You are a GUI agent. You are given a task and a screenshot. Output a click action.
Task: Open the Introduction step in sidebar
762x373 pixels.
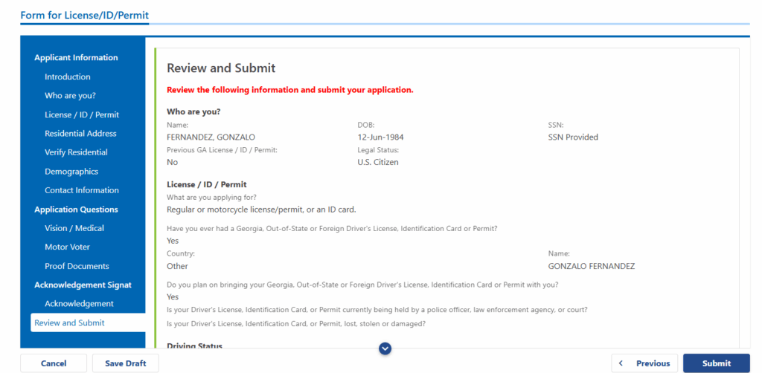pyautogui.click(x=68, y=77)
